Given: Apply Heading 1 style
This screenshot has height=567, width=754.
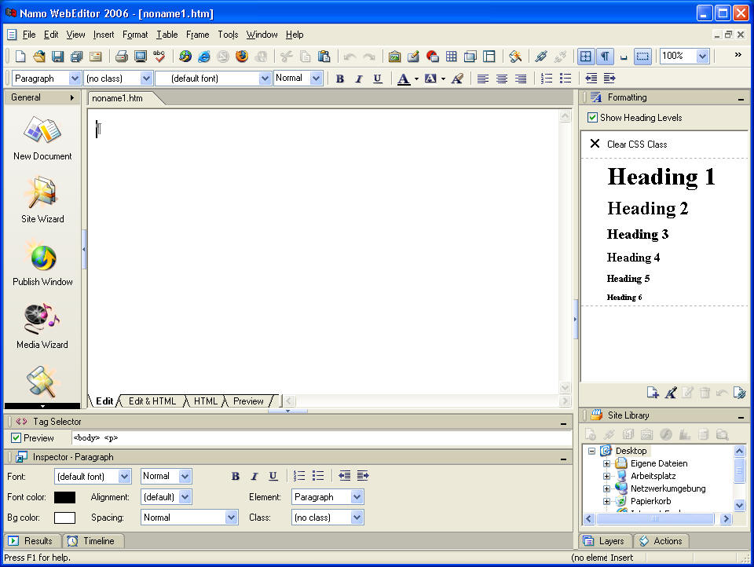Looking at the screenshot, I should pyautogui.click(x=661, y=177).
